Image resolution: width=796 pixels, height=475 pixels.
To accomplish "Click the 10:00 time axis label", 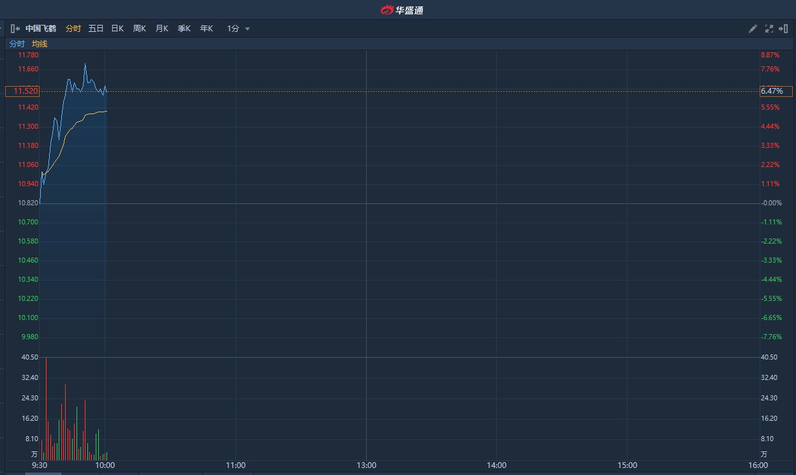I will (x=105, y=465).
